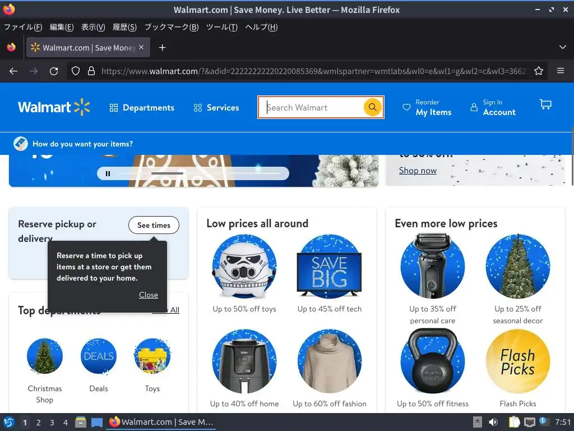This screenshot has height=431, width=574.
Task: Open 表示(V) menu
Action: click(93, 27)
